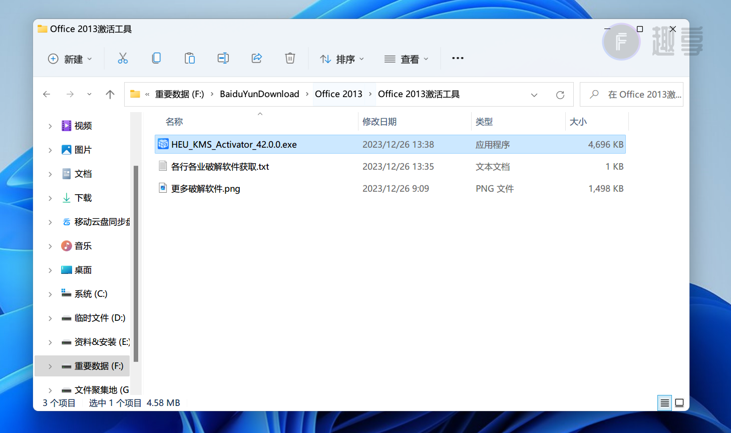Refresh the current folder
The width and height of the screenshot is (731, 433).
click(560, 95)
